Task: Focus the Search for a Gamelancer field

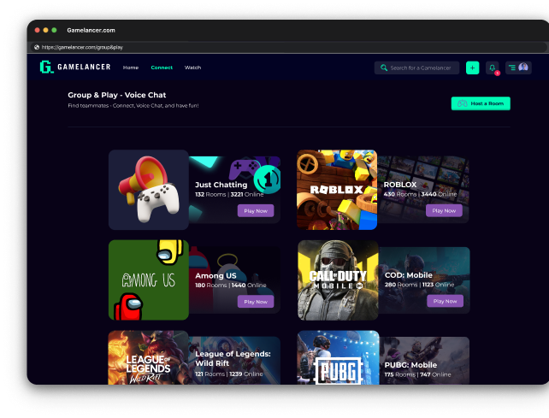Action: click(423, 68)
